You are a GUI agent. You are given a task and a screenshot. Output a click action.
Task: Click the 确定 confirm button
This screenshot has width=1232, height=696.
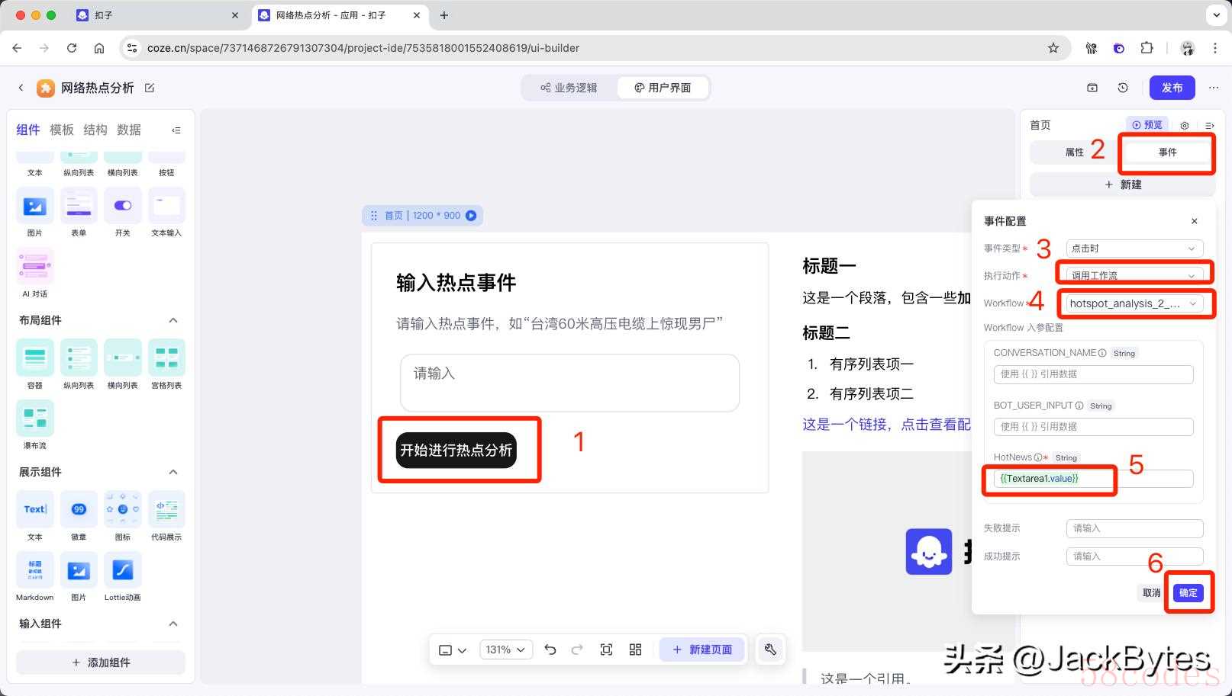point(1188,592)
